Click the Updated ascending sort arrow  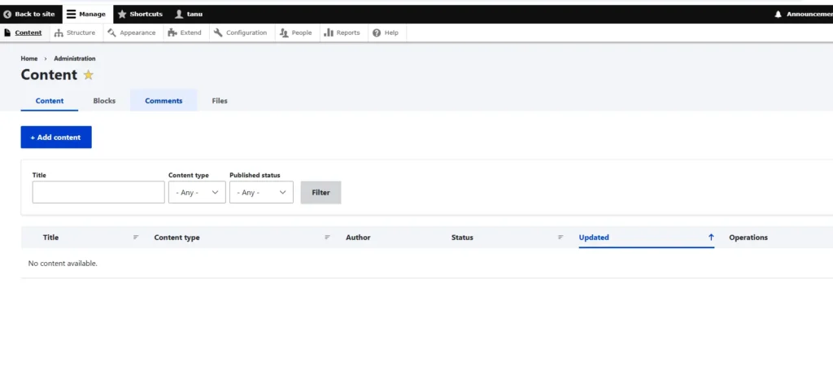tap(711, 237)
